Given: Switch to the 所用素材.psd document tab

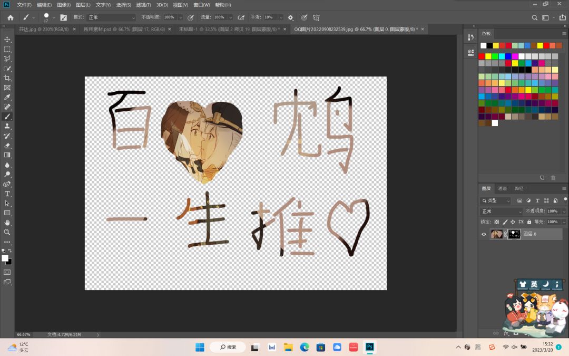Looking at the screenshot, I should pos(124,30).
